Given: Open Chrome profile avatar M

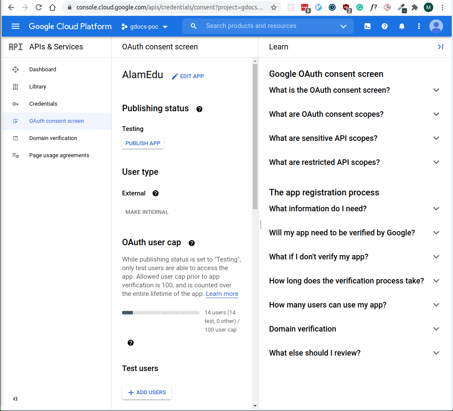Looking at the screenshot, I should (x=429, y=7).
